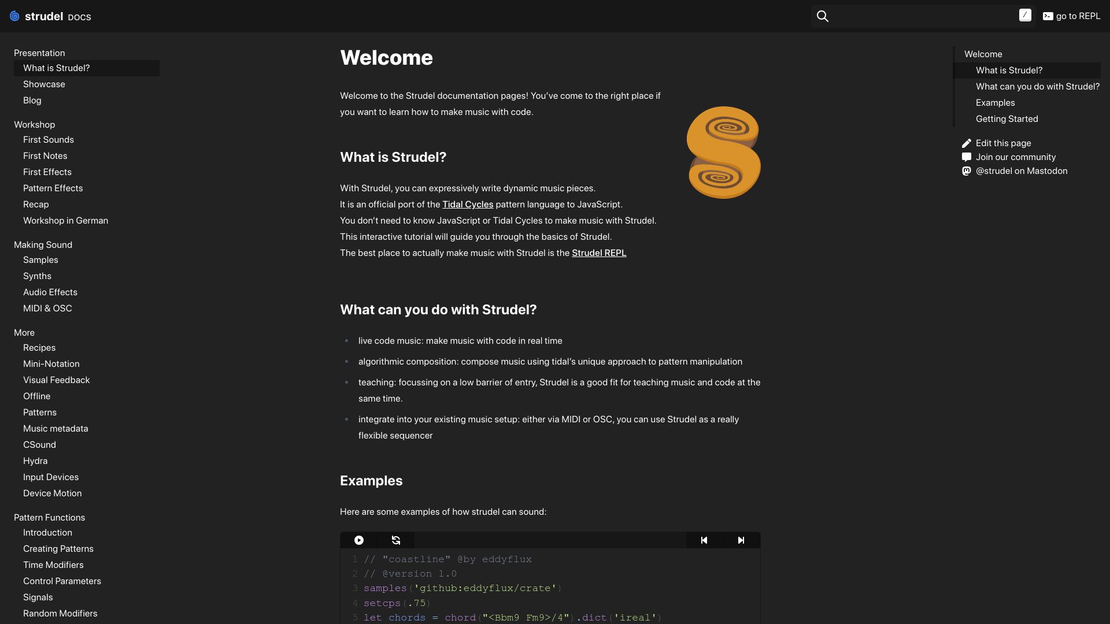Open the Strudel REPL link in text
The image size is (1110, 624).
pos(599,253)
